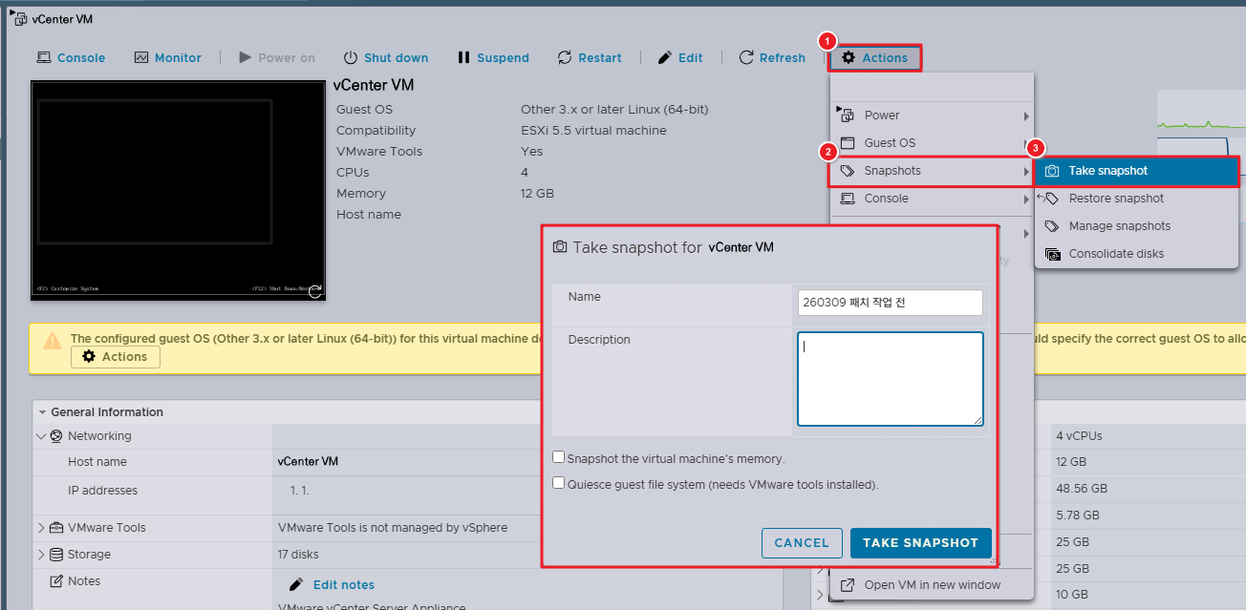Click the Edit notes pencil icon
This screenshot has width=1246, height=610.
tap(296, 584)
